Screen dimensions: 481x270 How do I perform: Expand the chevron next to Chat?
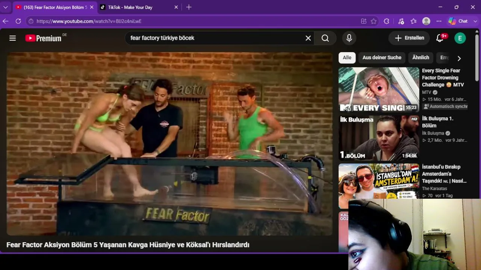coord(475,21)
